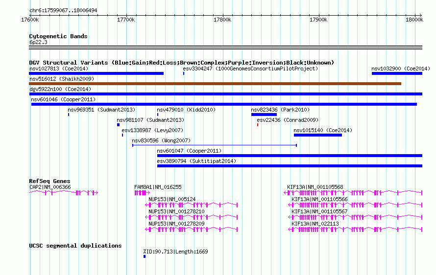Select the nsv830596 (Wong2007) thin line feature
This screenshot has width=436, height=275.
(x=215, y=145)
